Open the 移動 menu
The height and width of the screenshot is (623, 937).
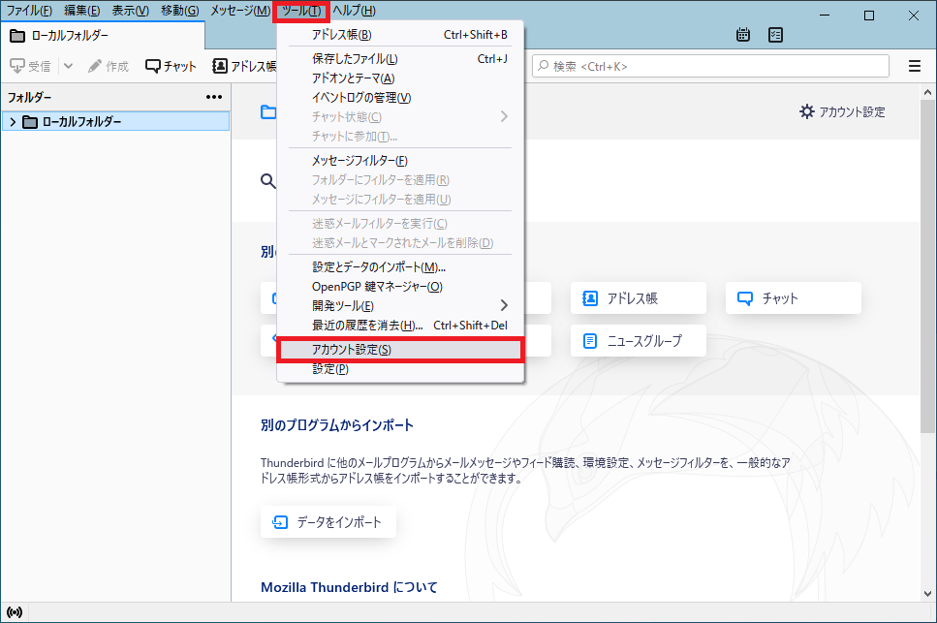(179, 10)
